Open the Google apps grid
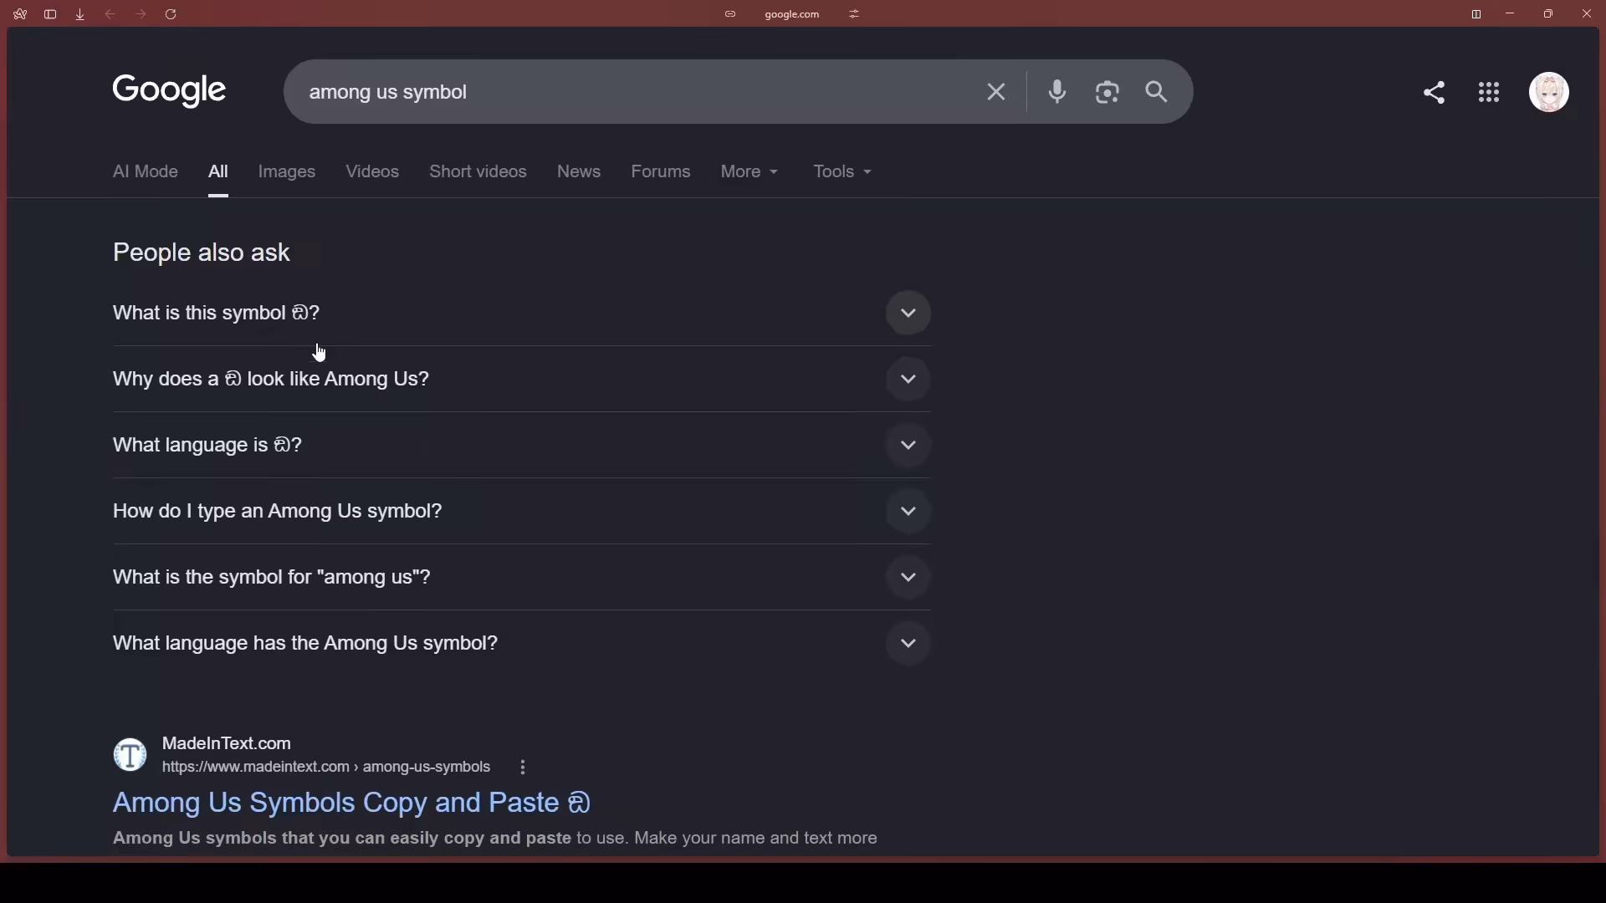The height and width of the screenshot is (903, 1606). 1490,92
